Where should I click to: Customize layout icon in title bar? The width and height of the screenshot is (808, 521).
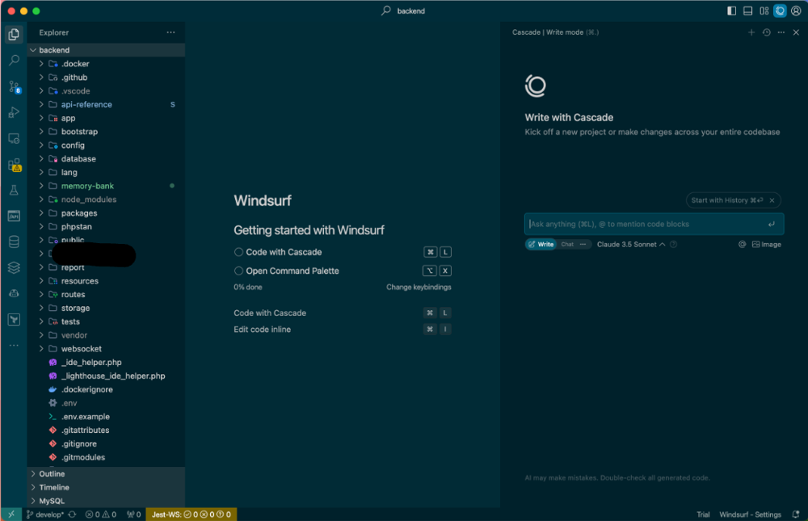(764, 11)
